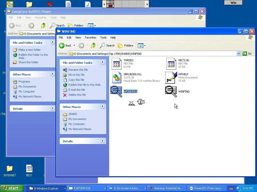257x192 pixels.
Task: Open Tools menu in WINFIND window
Action: (x=103, y=37)
